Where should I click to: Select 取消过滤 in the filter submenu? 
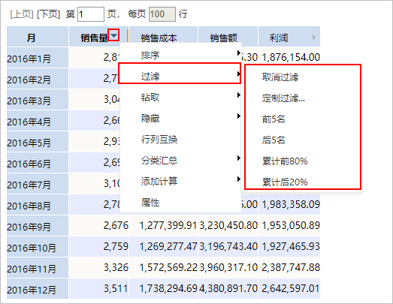pyautogui.click(x=303, y=77)
